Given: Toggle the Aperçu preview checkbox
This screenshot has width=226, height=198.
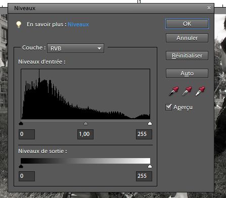Looking at the screenshot, I should click(x=169, y=107).
